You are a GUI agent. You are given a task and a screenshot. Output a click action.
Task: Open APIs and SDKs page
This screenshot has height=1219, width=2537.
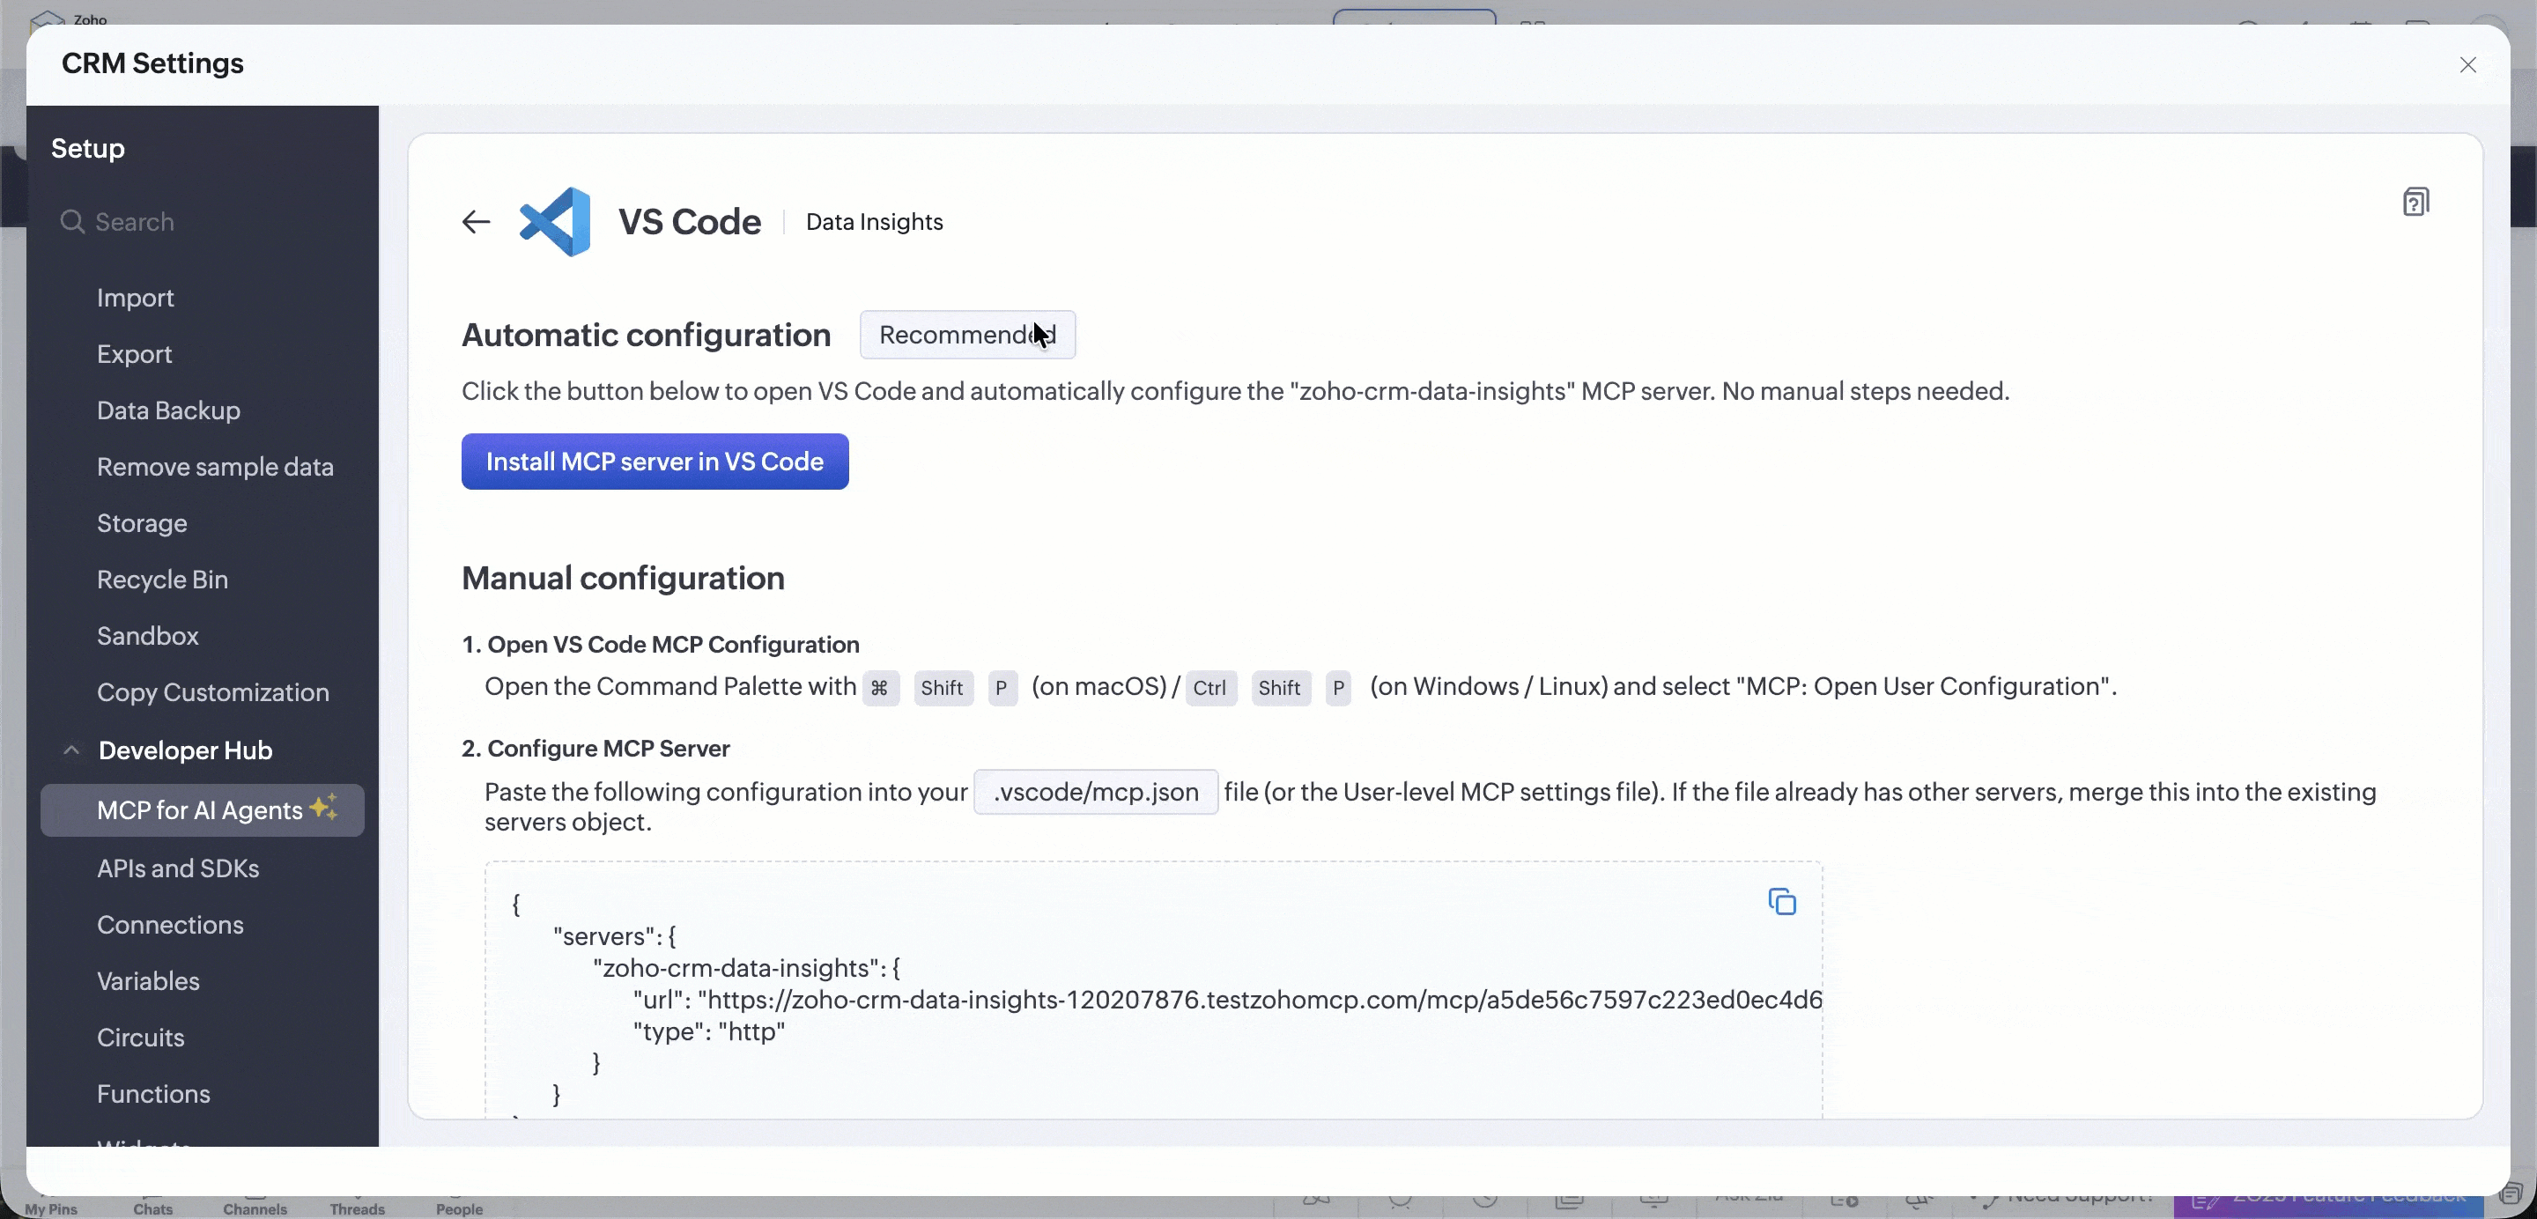coord(178,868)
